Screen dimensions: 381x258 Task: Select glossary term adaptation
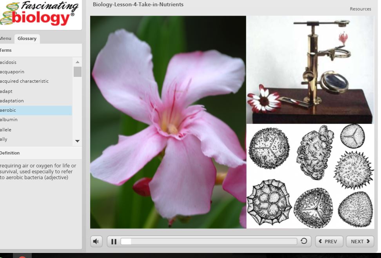tap(36, 101)
